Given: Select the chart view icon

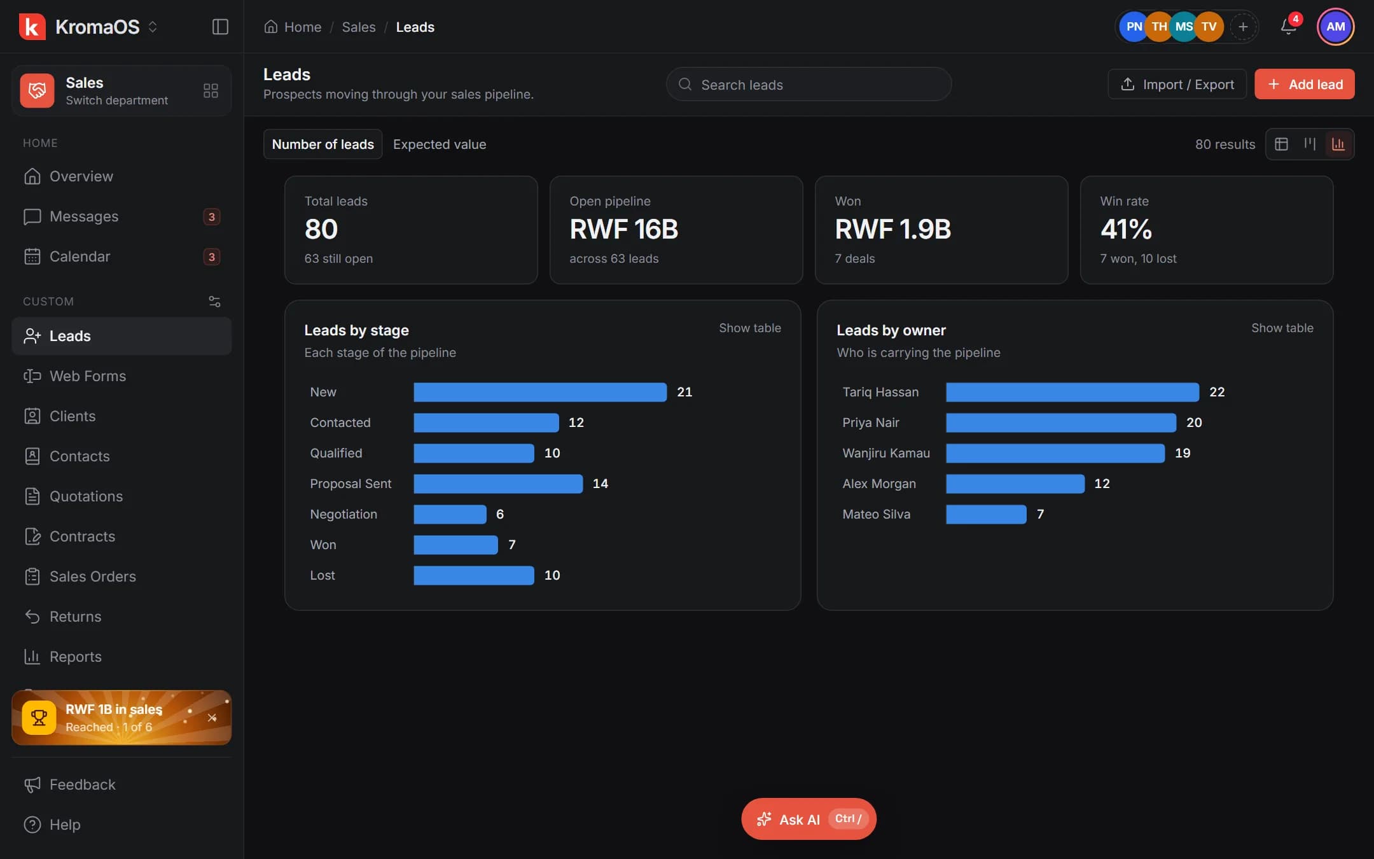Looking at the screenshot, I should tap(1338, 144).
